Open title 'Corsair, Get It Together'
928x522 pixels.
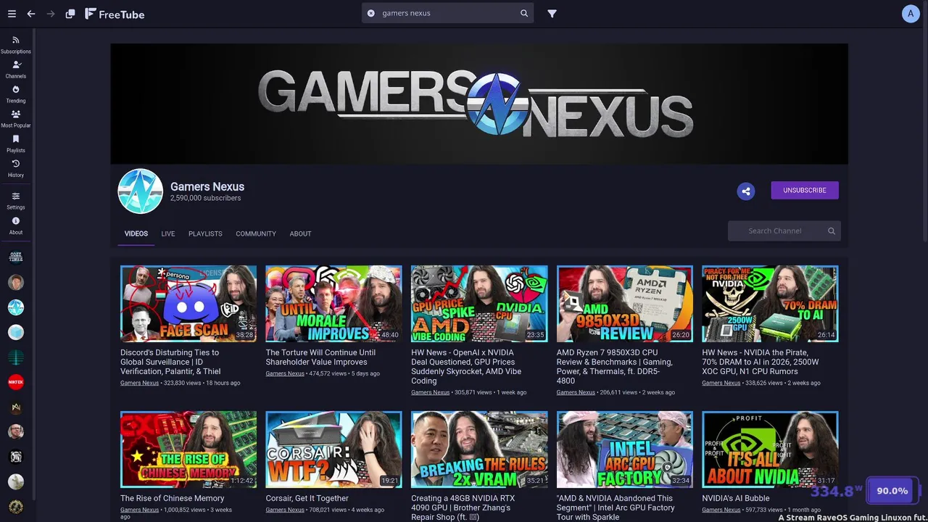pos(307,498)
